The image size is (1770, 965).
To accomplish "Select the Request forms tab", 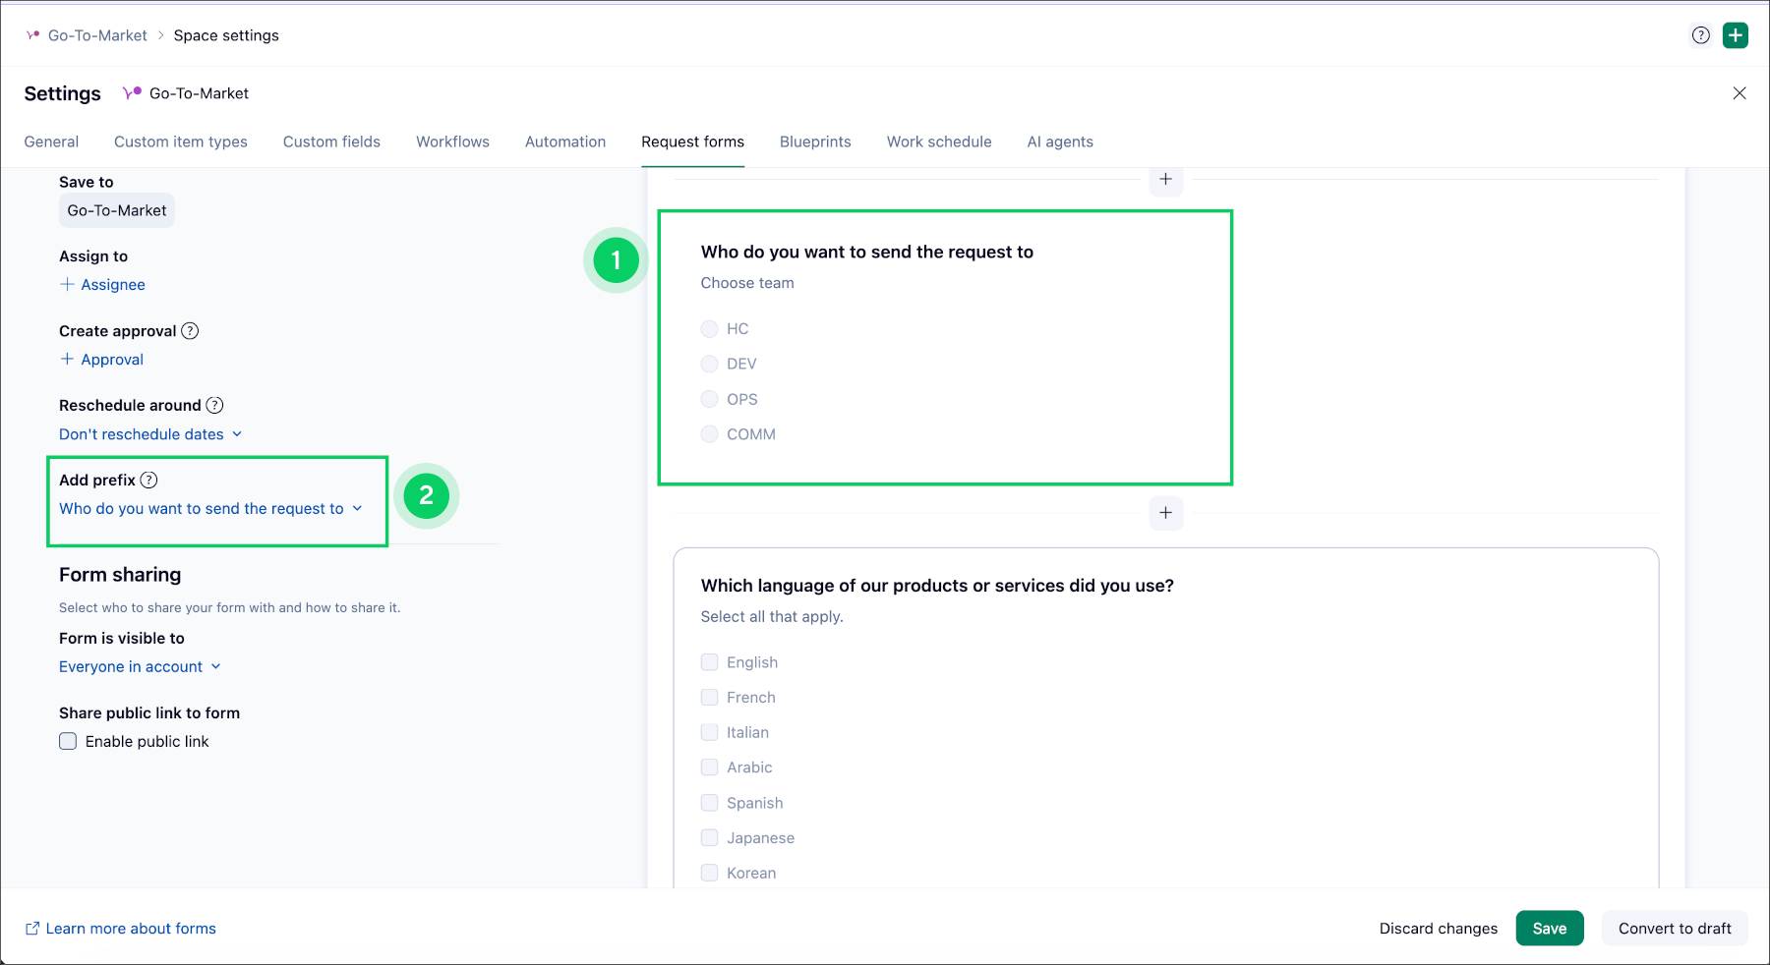I will pos(692,142).
